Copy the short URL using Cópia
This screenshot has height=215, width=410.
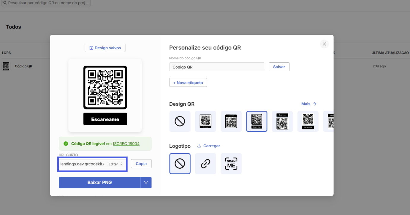[x=141, y=163]
